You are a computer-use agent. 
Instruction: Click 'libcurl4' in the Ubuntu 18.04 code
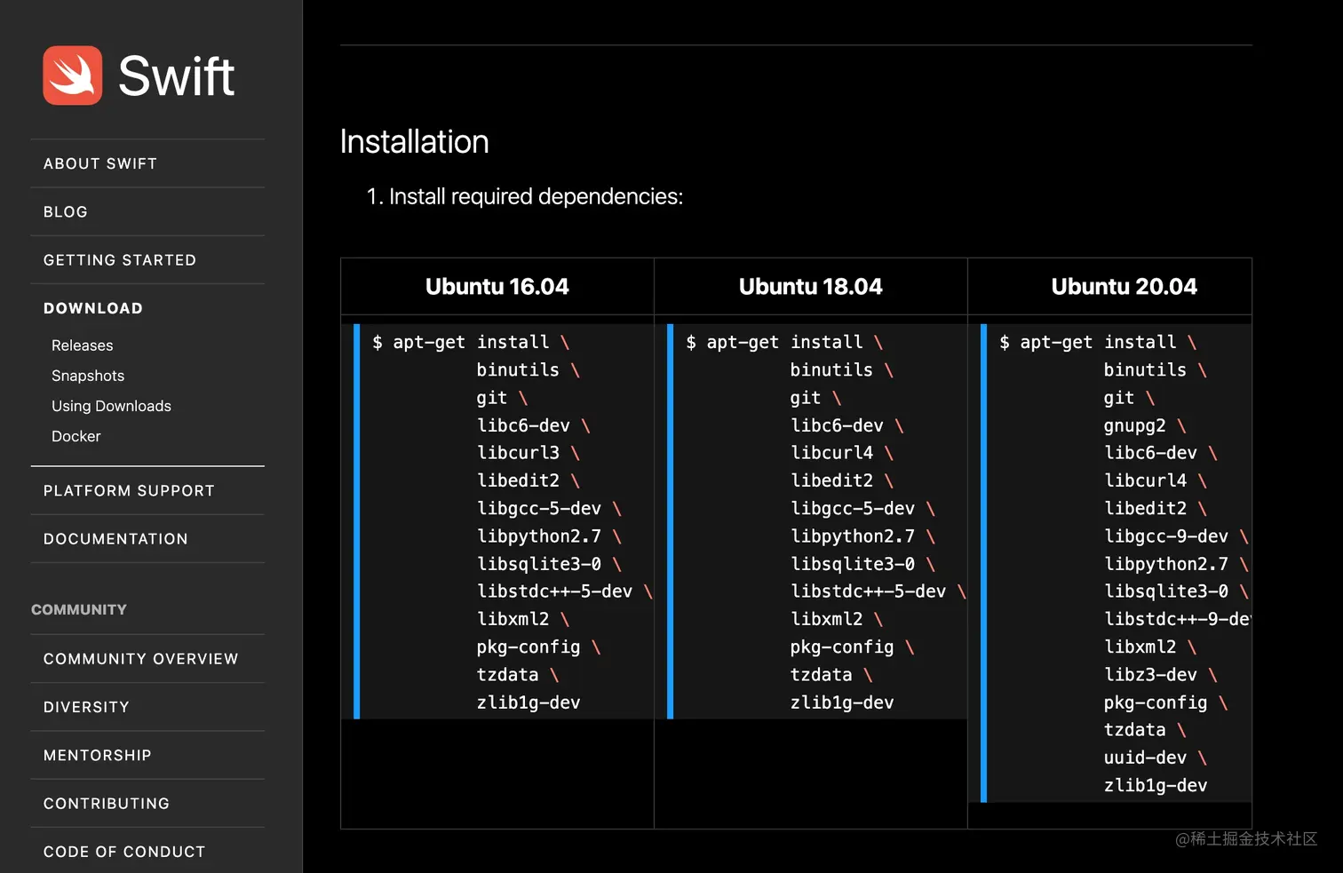click(832, 453)
